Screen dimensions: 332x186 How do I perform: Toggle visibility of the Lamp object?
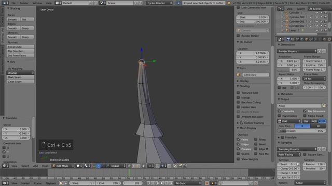(317, 30)
